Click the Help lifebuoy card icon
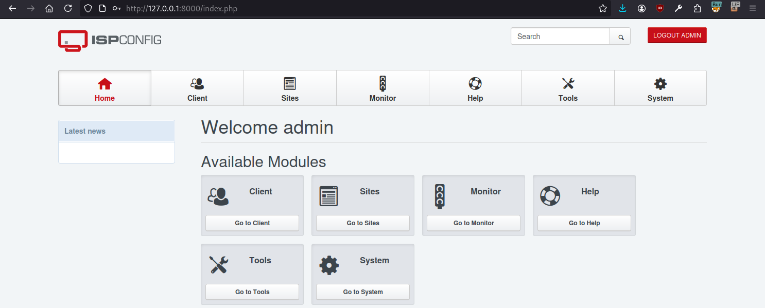 (x=550, y=196)
